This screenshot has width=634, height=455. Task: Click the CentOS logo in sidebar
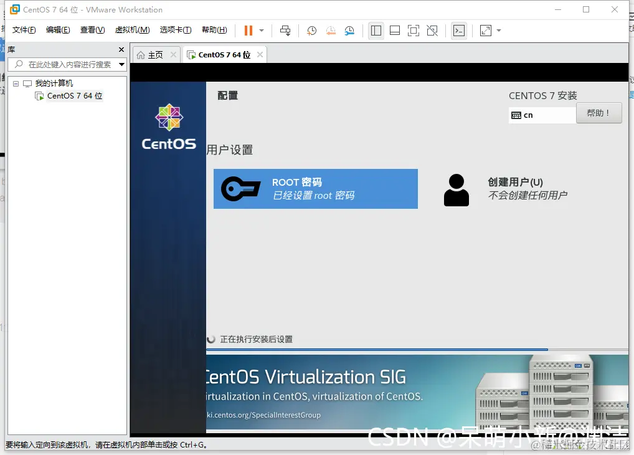pos(169,127)
